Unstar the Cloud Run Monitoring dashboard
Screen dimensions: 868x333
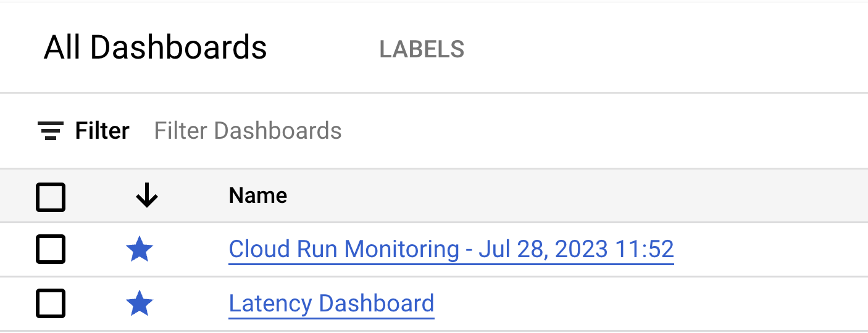(139, 250)
